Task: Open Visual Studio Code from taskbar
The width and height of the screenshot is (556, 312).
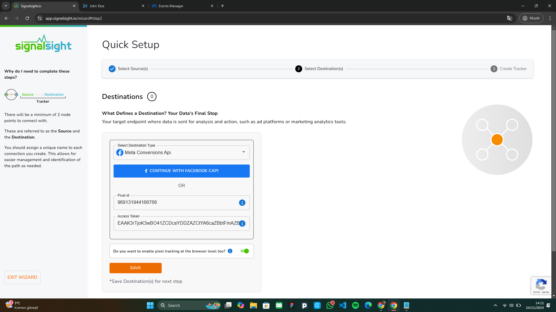Action: click(342, 305)
